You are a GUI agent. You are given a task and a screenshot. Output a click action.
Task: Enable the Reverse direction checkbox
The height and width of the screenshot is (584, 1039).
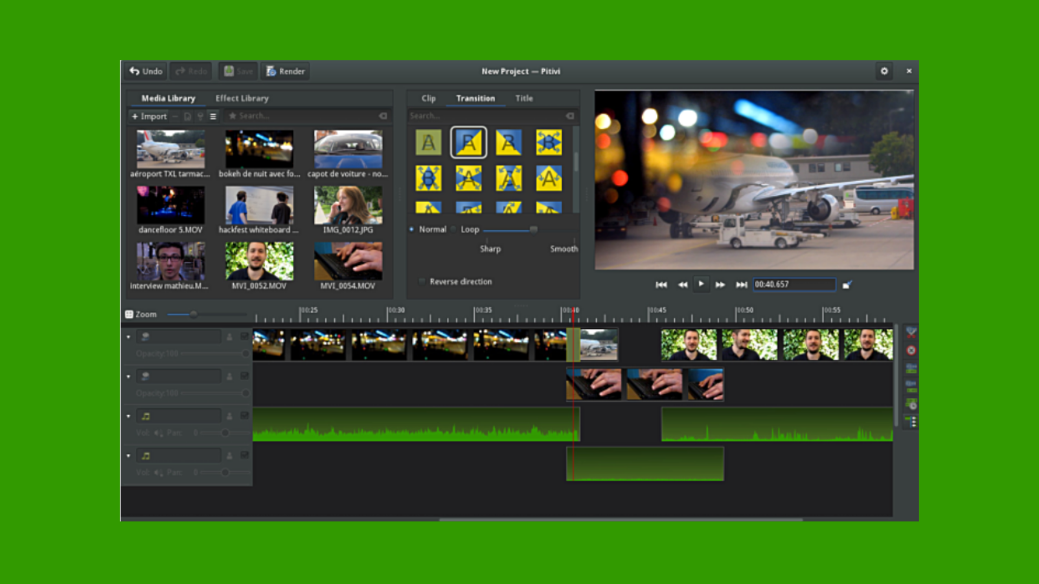click(422, 282)
